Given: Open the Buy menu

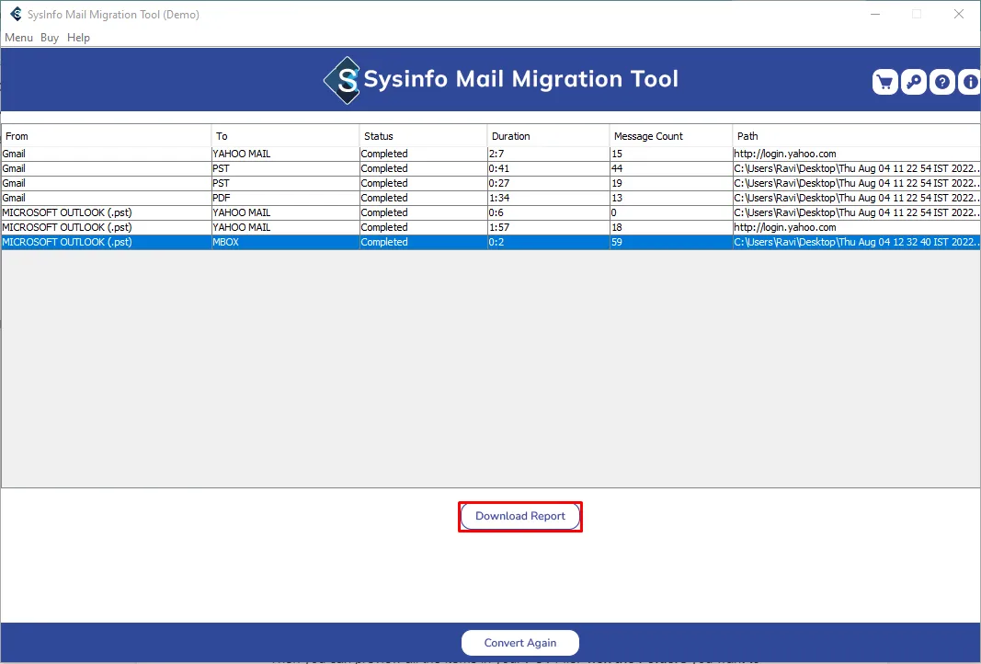Looking at the screenshot, I should coord(50,38).
